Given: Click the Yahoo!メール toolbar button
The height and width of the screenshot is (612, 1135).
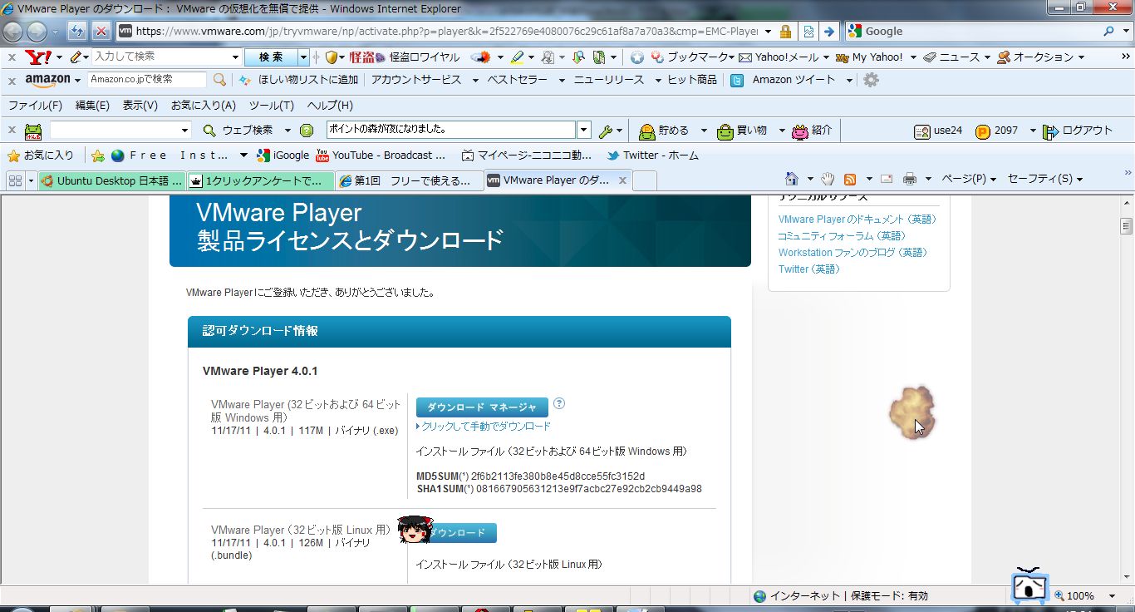Looking at the screenshot, I should pyautogui.click(x=779, y=57).
